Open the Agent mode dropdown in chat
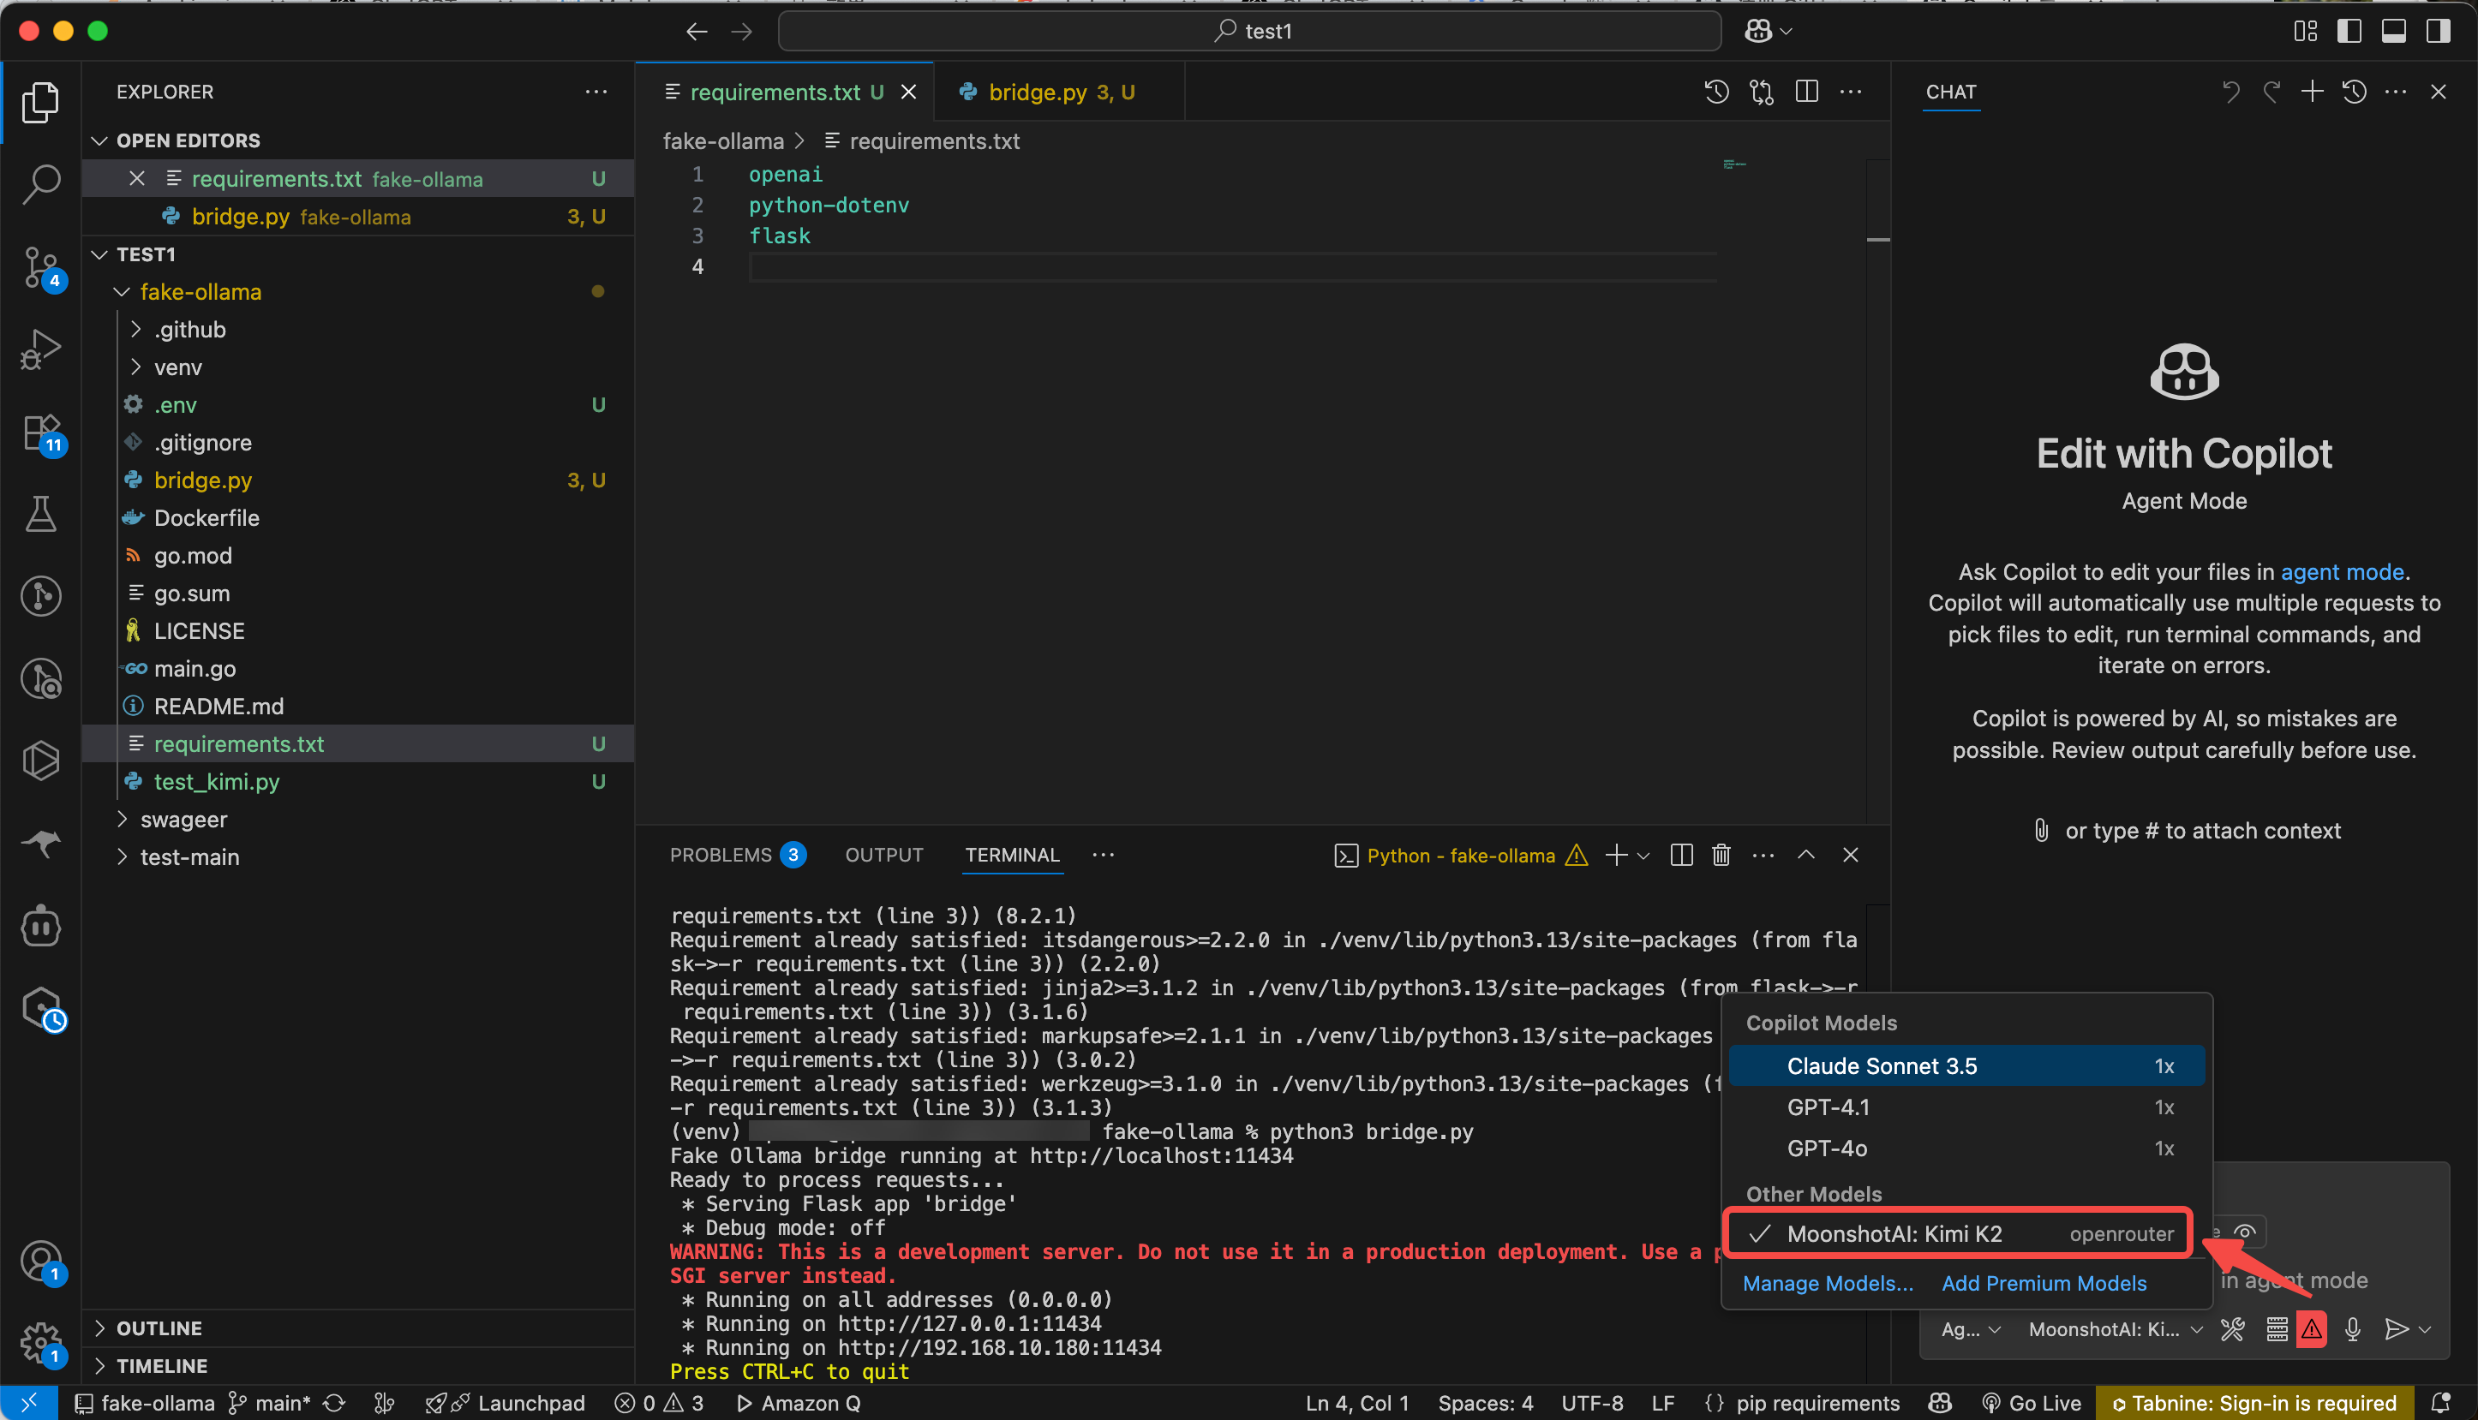This screenshot has width=2478, height=1420. coord(1970,1329)
